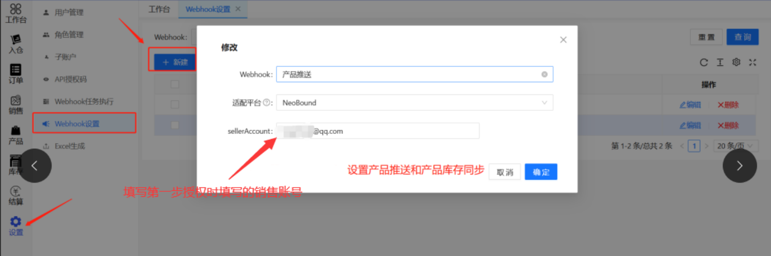Switch to the 工作台 tab
Image resolution: width=771 pixels, height=256 pixels.
point(159,9)
